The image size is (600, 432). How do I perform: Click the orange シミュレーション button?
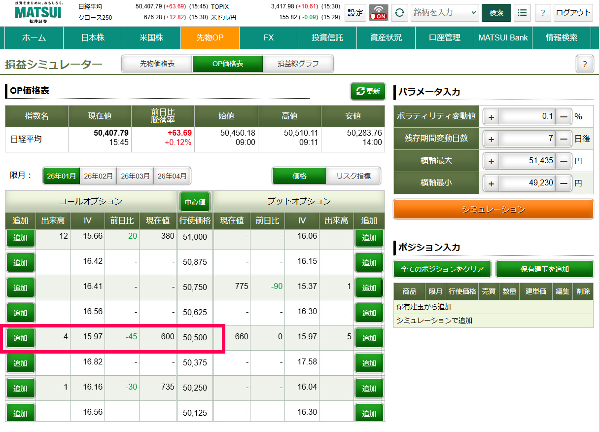(x=493, y=209)
